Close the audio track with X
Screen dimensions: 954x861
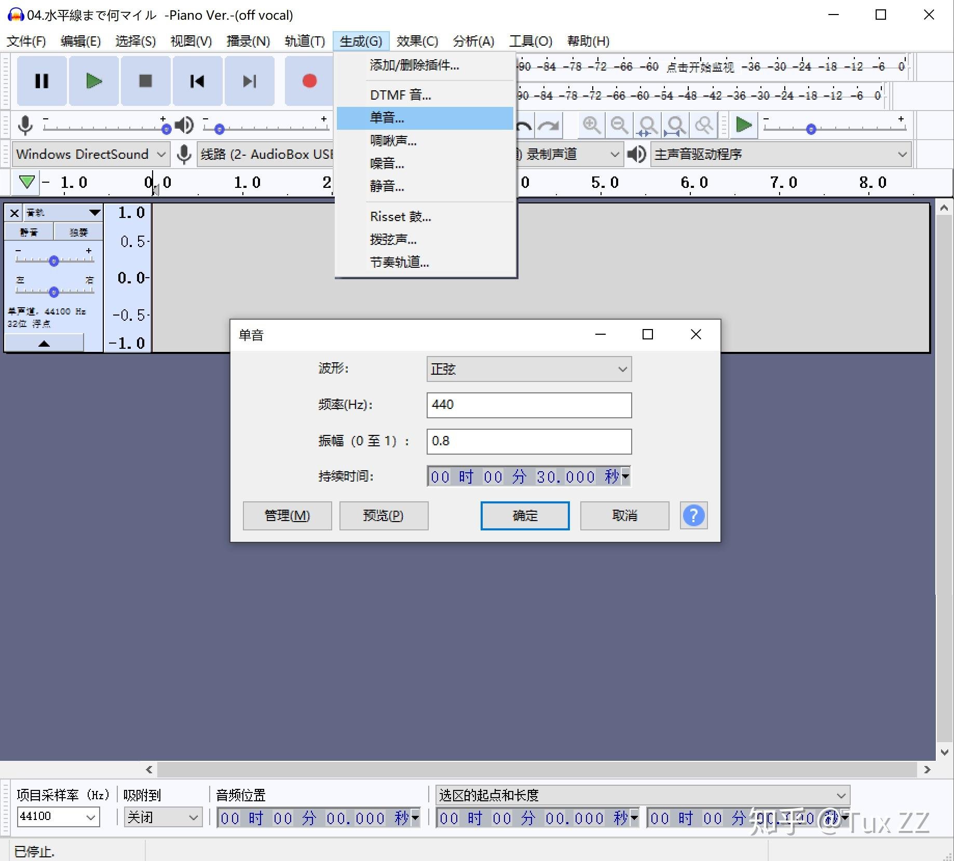15,213
